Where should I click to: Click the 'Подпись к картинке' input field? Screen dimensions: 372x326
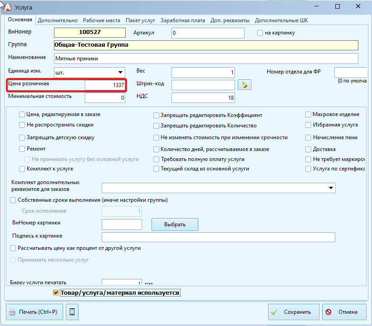(x=218, y=237)
